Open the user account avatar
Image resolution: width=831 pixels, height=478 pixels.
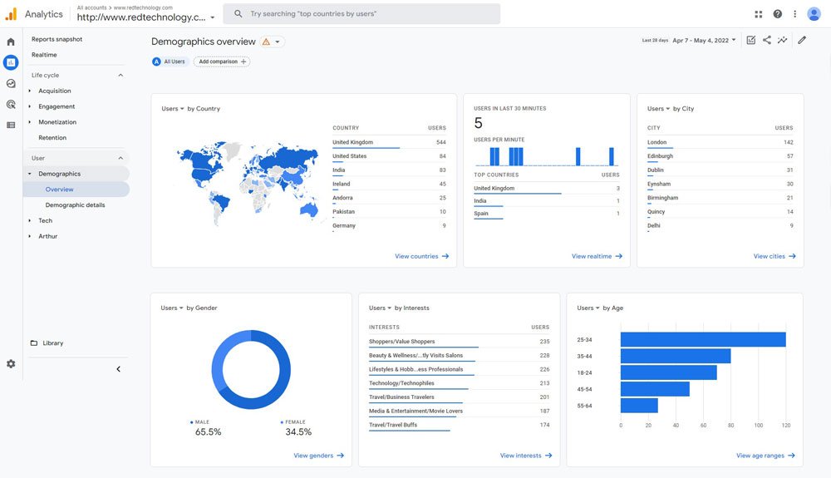(814, 14)
